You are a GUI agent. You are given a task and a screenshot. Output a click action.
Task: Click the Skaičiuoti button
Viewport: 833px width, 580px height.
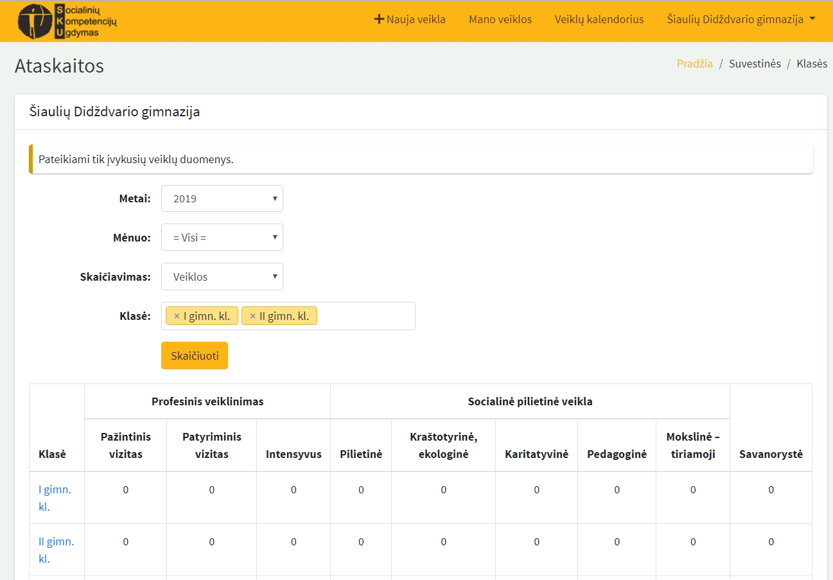[x=195, y=356]
